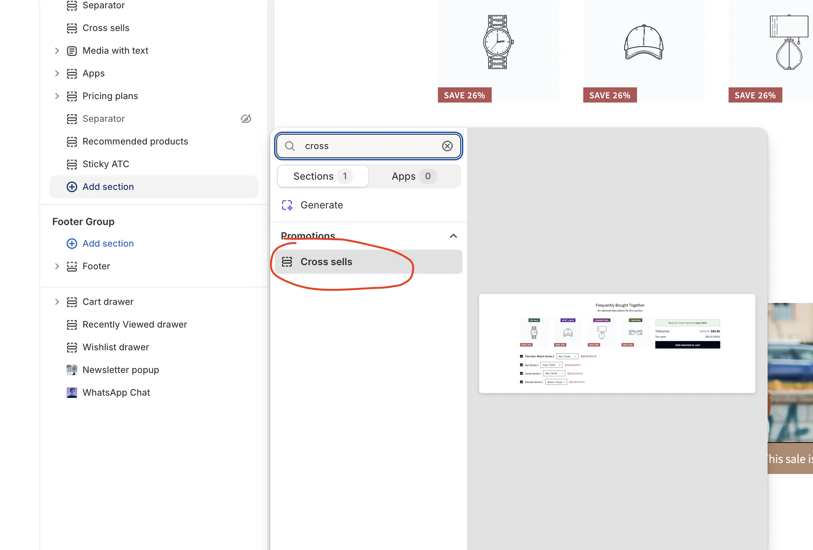Click the WhatsApp Chat avatar icon
Viewport: 813px width, 550px height.
[x=72, y=392]
